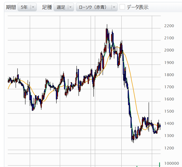The height and width of the screenshot is (167, 182).
Task: Open the 期間 dropdown showing 5年
Action: click(27, 7)
